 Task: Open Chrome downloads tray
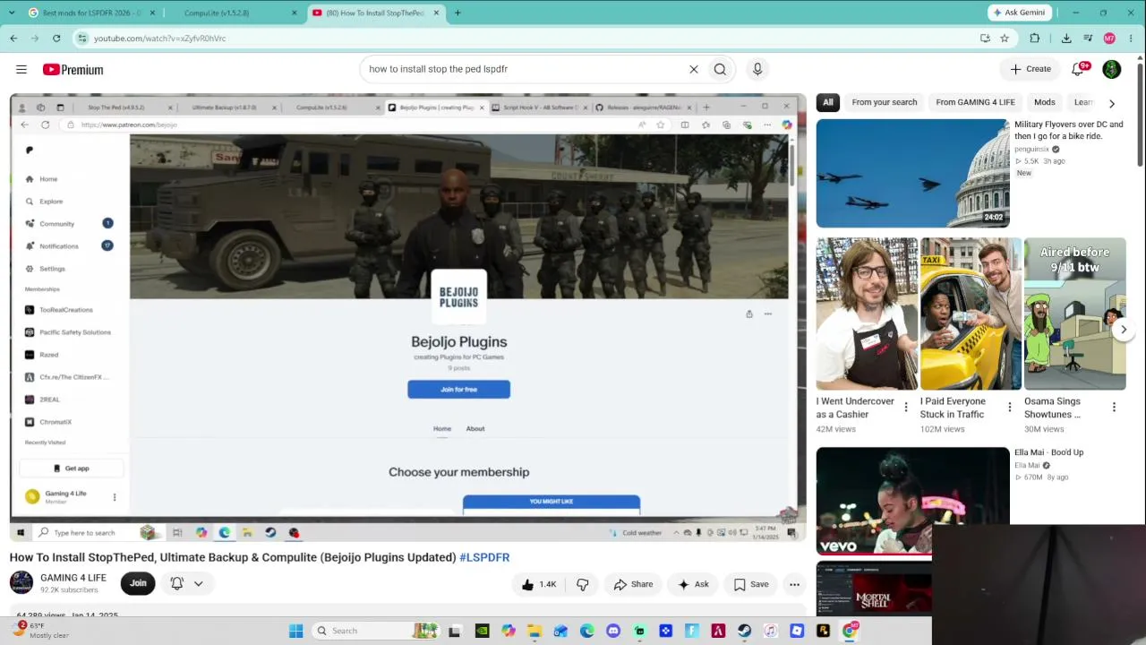[x=1066, y=38]
